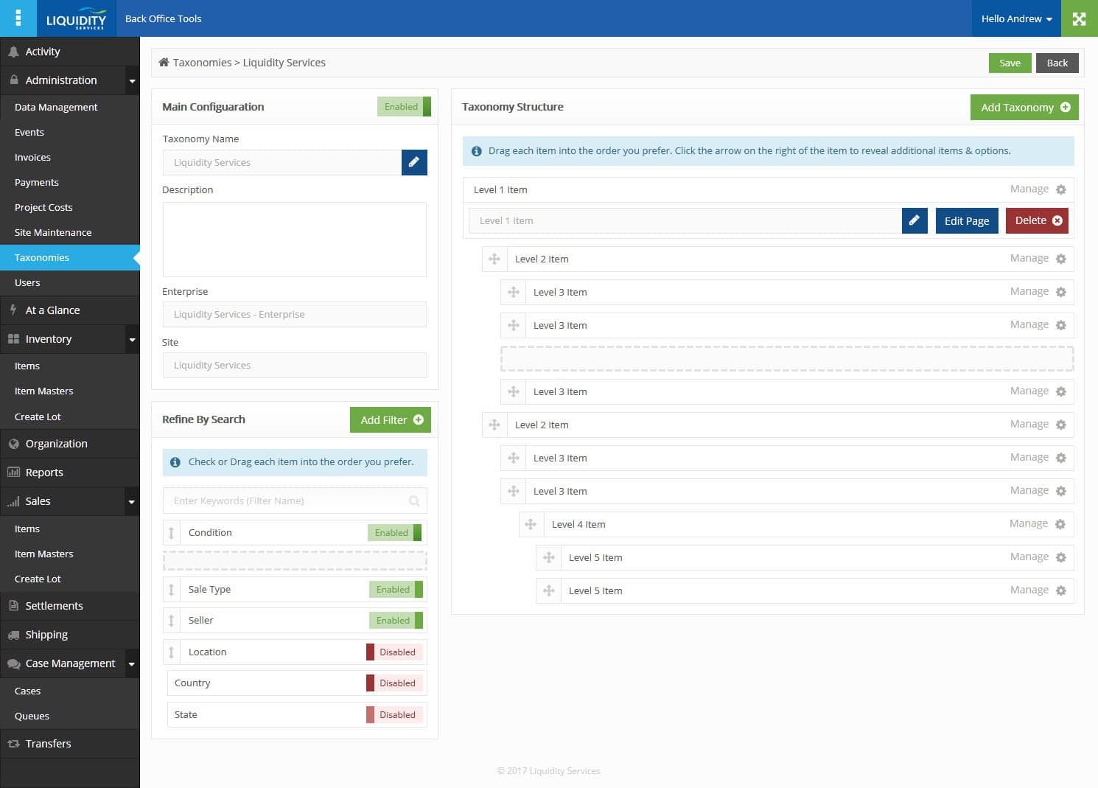The image size is (1098, 788).
Task: Click the home icon in the breadcrumb
Action: tap(164, 62)
